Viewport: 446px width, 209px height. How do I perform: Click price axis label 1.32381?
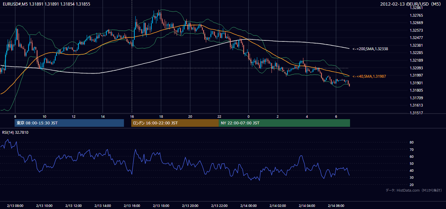coord(417,45)
